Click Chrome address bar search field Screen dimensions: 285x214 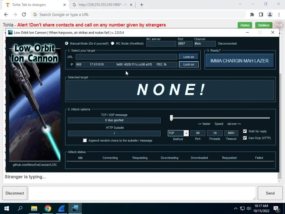pyautogui.click(x=138, y=14)
